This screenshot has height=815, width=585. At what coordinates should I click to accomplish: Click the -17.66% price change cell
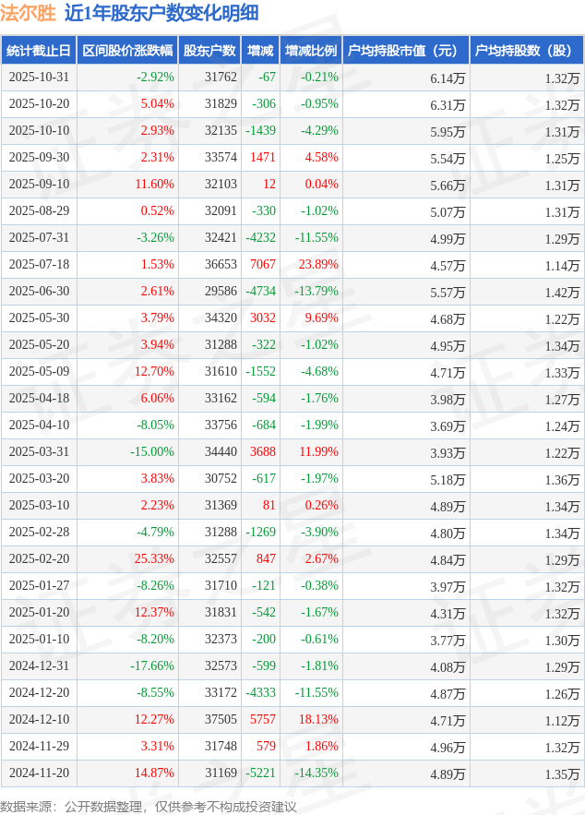pos(151,666)
